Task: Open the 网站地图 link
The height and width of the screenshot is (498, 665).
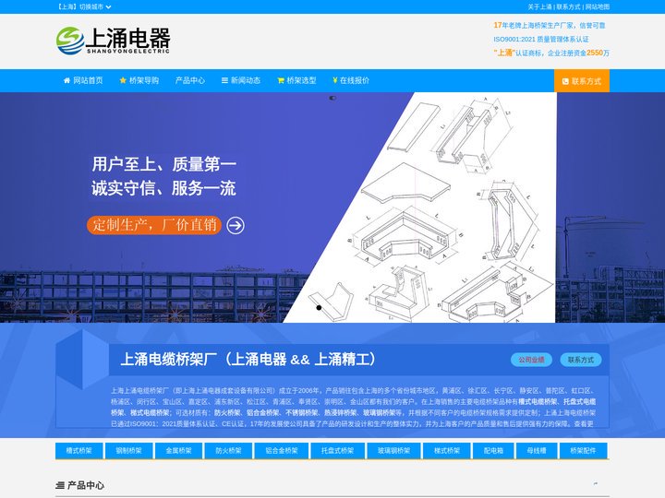Action: point(598,6)
